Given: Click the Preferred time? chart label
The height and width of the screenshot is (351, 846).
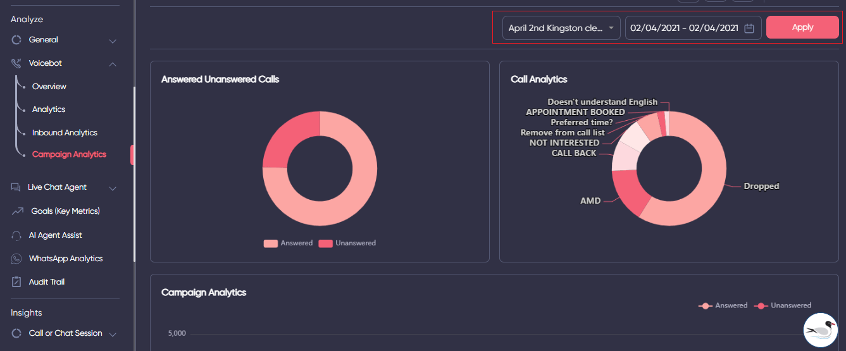Looking at the screenshot, I should click(x=582, y=123).
